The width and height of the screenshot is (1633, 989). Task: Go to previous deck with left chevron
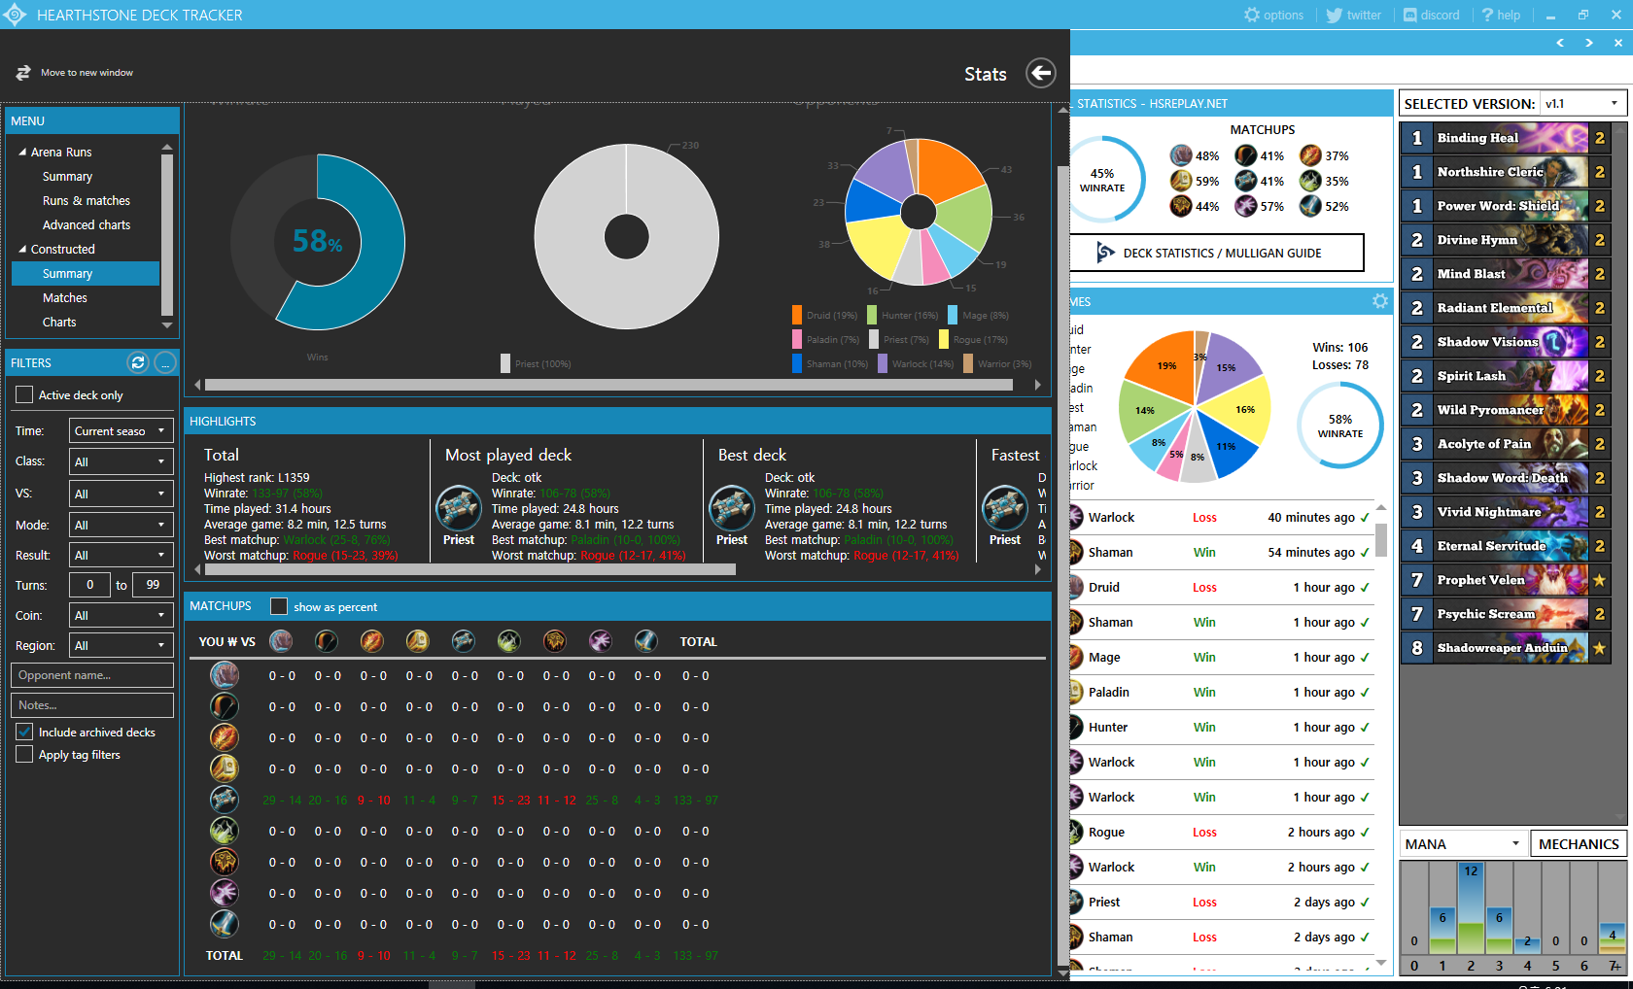(x=1560, y=43)
